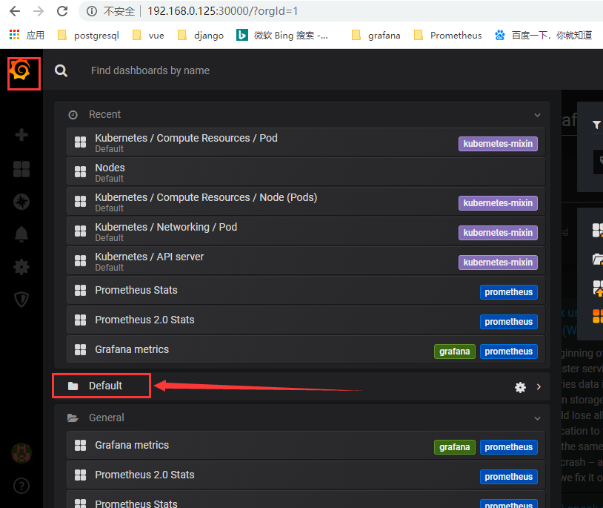Click grafana tag on Recent Grafana metrics

point(455,352)
